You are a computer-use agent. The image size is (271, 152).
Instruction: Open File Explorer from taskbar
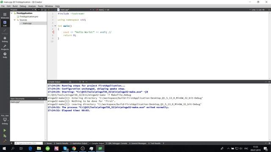[x=39, y=148]
